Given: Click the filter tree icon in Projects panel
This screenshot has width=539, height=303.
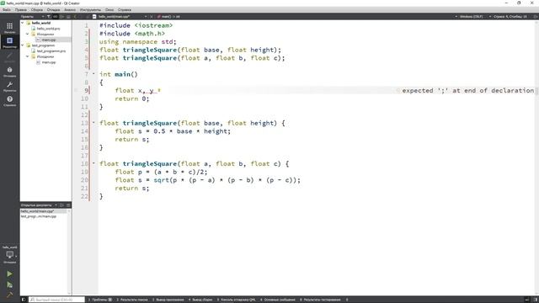Looking at the screenshot, I should (x=49, y=17).
